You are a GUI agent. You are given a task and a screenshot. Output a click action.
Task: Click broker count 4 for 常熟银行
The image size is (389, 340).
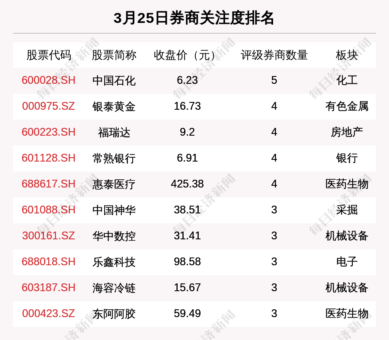pos(274,158)
